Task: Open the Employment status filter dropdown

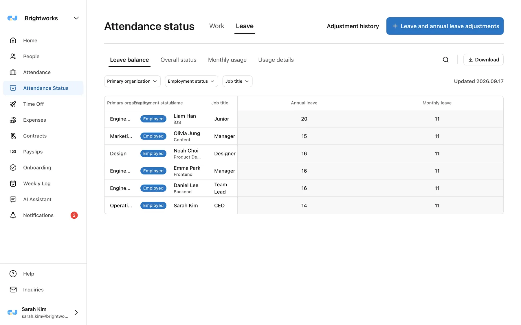Action: 191,81
